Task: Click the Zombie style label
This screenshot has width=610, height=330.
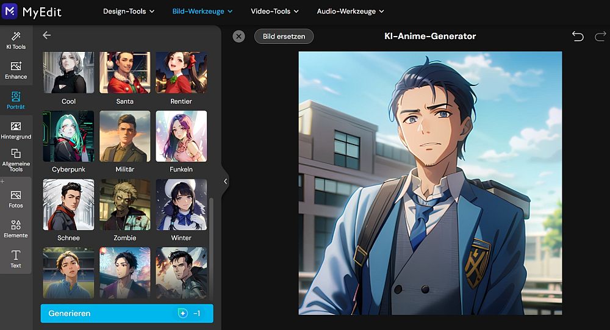Action: pos(125,238)
